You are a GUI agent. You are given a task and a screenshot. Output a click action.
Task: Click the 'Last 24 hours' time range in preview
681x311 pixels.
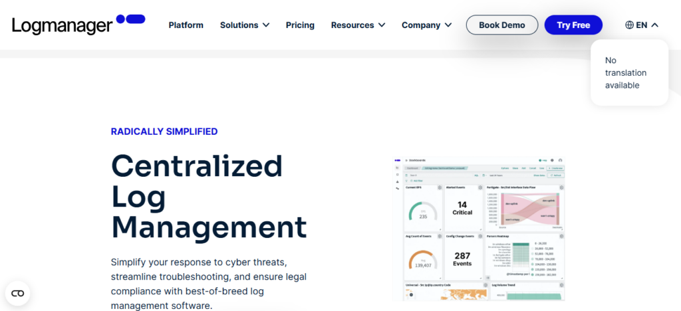pyautogui.click(x=496, y=175)
